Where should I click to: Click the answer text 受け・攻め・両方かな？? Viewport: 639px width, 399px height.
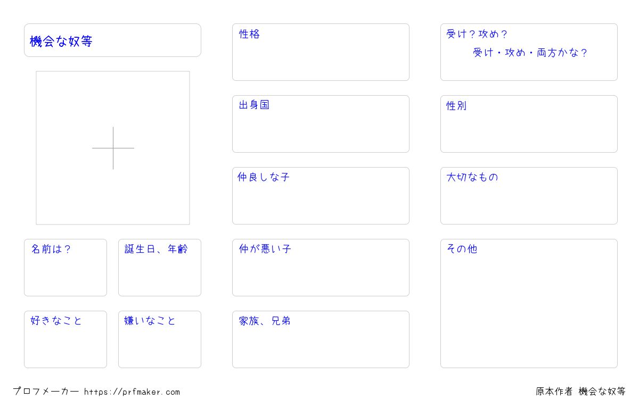coord(530,53)
